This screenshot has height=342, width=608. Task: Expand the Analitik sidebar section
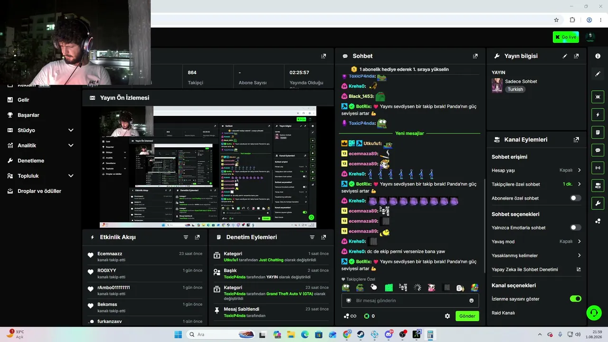click(x=71, y=145)
